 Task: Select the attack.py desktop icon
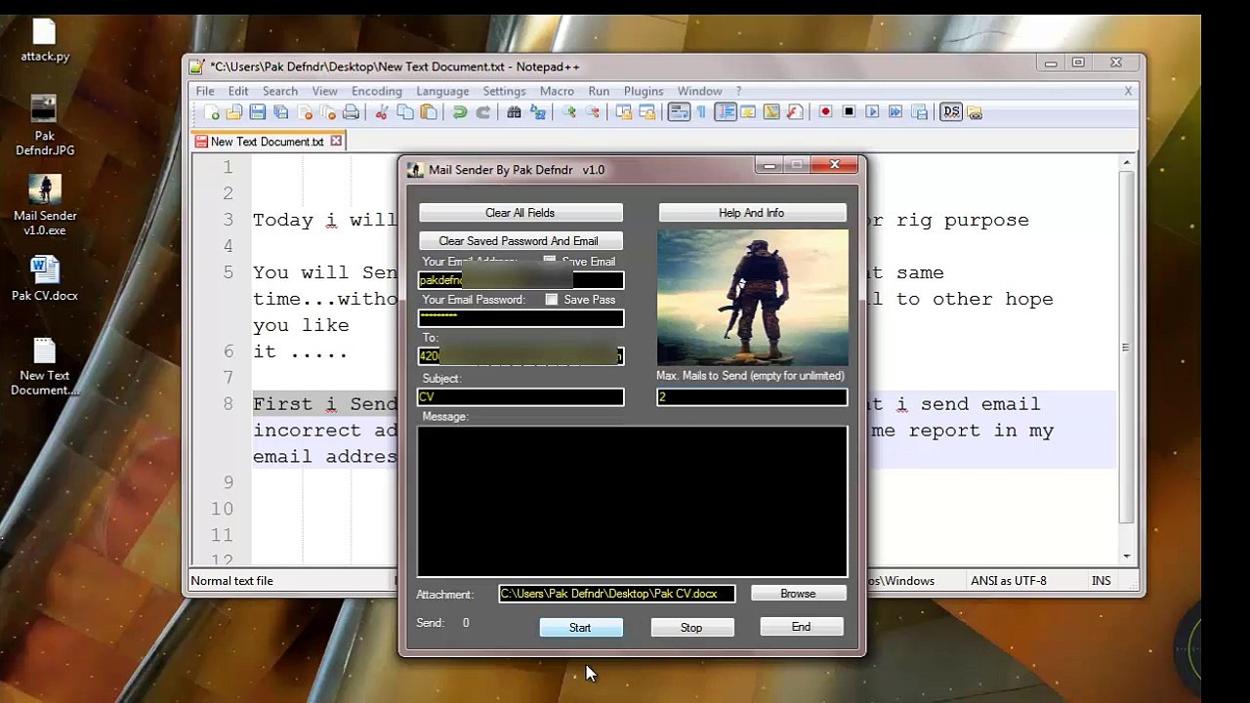coord(45,41)
